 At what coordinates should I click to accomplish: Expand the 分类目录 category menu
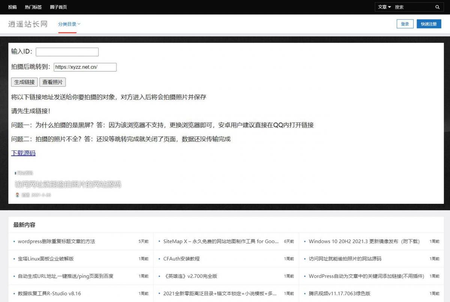tap(69, 24)
